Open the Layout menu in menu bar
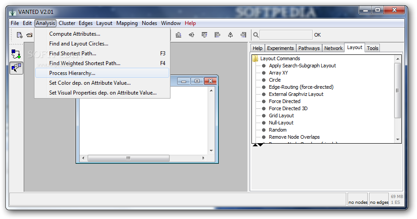Image resolution: width=417 pixels, height=219 pixels. (x=104, y=23)
